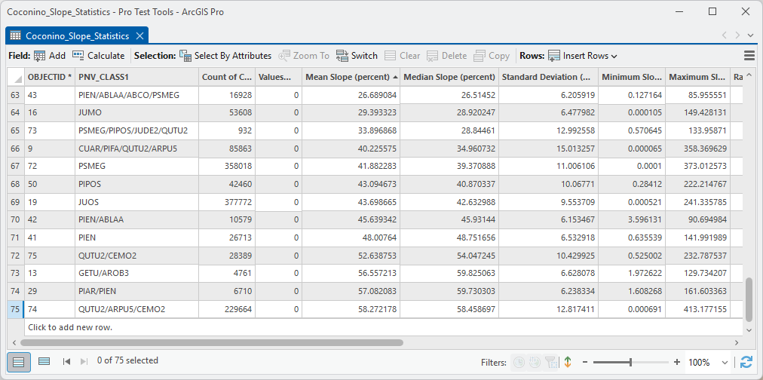Go to the first record

(67, 361)
